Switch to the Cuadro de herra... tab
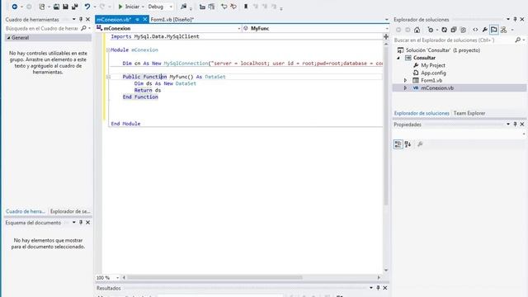The height and width of the screenshot is (297, 528). (26, 211)
